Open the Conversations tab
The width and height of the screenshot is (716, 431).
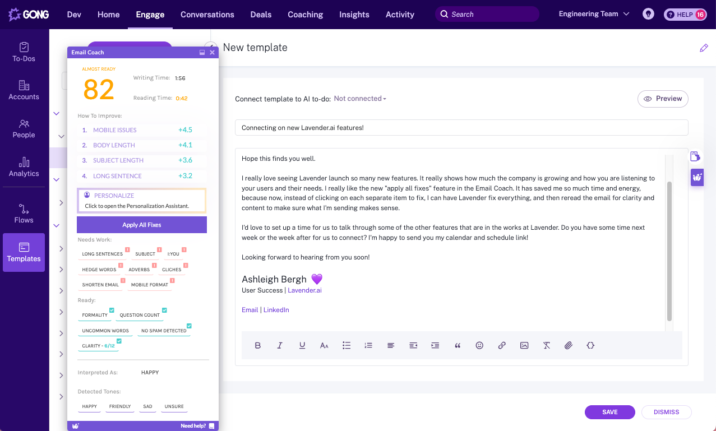207,15
